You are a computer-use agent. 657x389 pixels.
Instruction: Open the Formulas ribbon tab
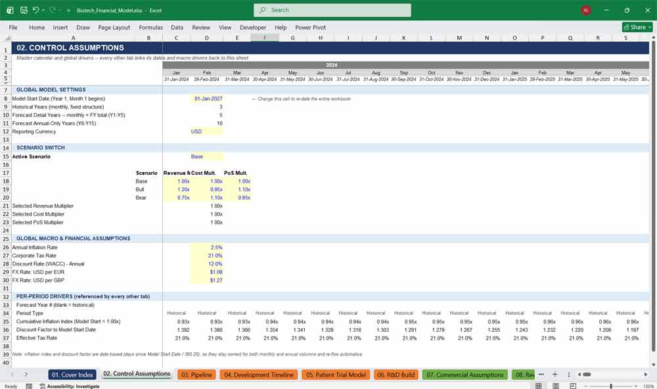tap(150, 27)
